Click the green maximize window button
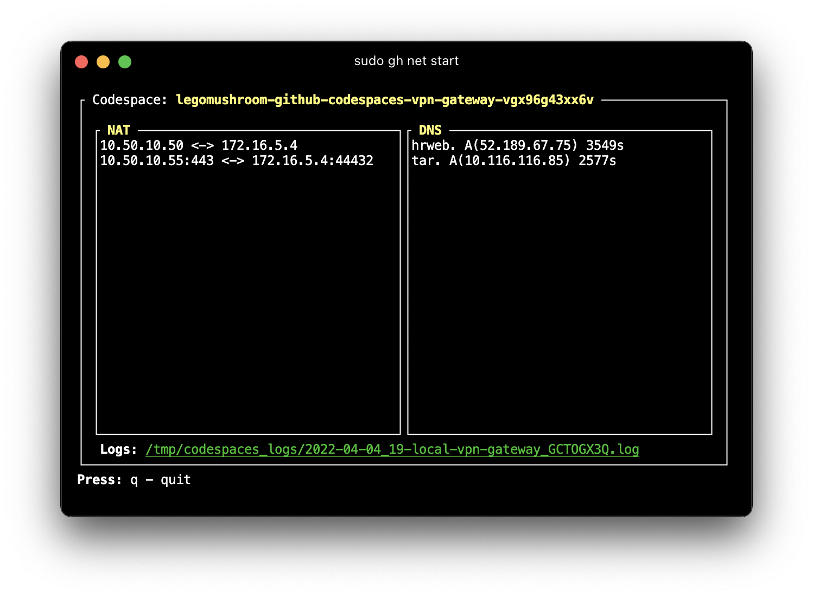The height and width of the screenshot is (597, 813). (x=125, y=62)
